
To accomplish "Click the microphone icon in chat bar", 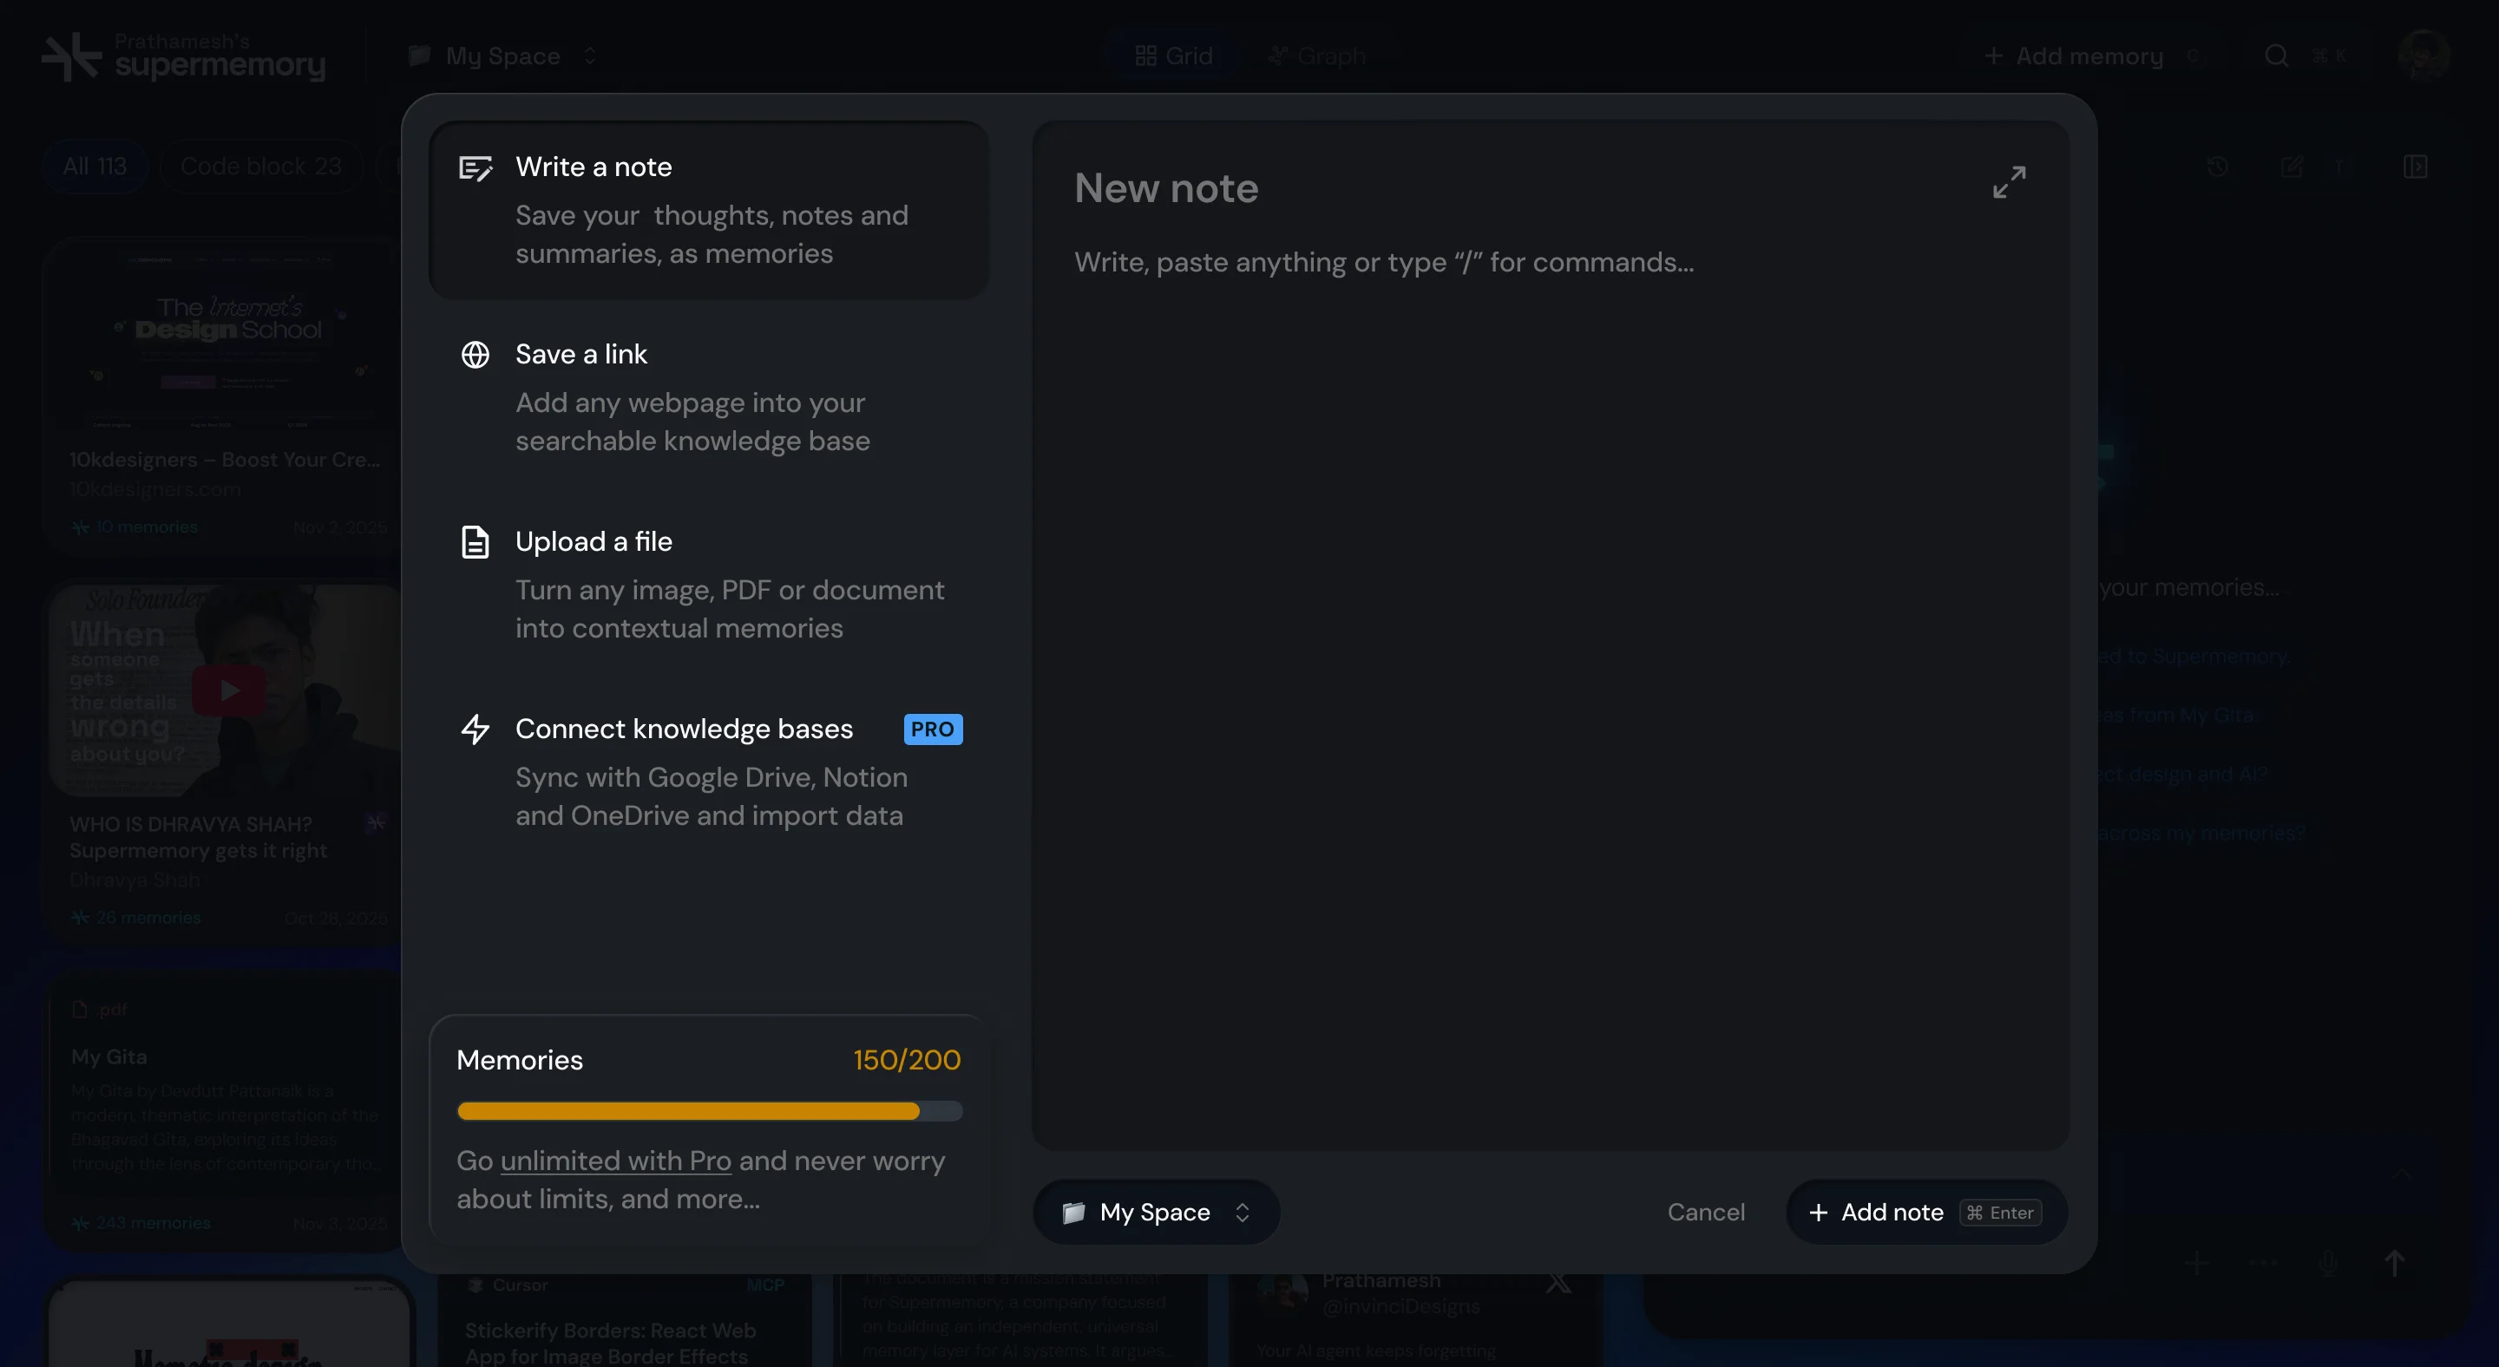I will click(x=2329, y=1263).
